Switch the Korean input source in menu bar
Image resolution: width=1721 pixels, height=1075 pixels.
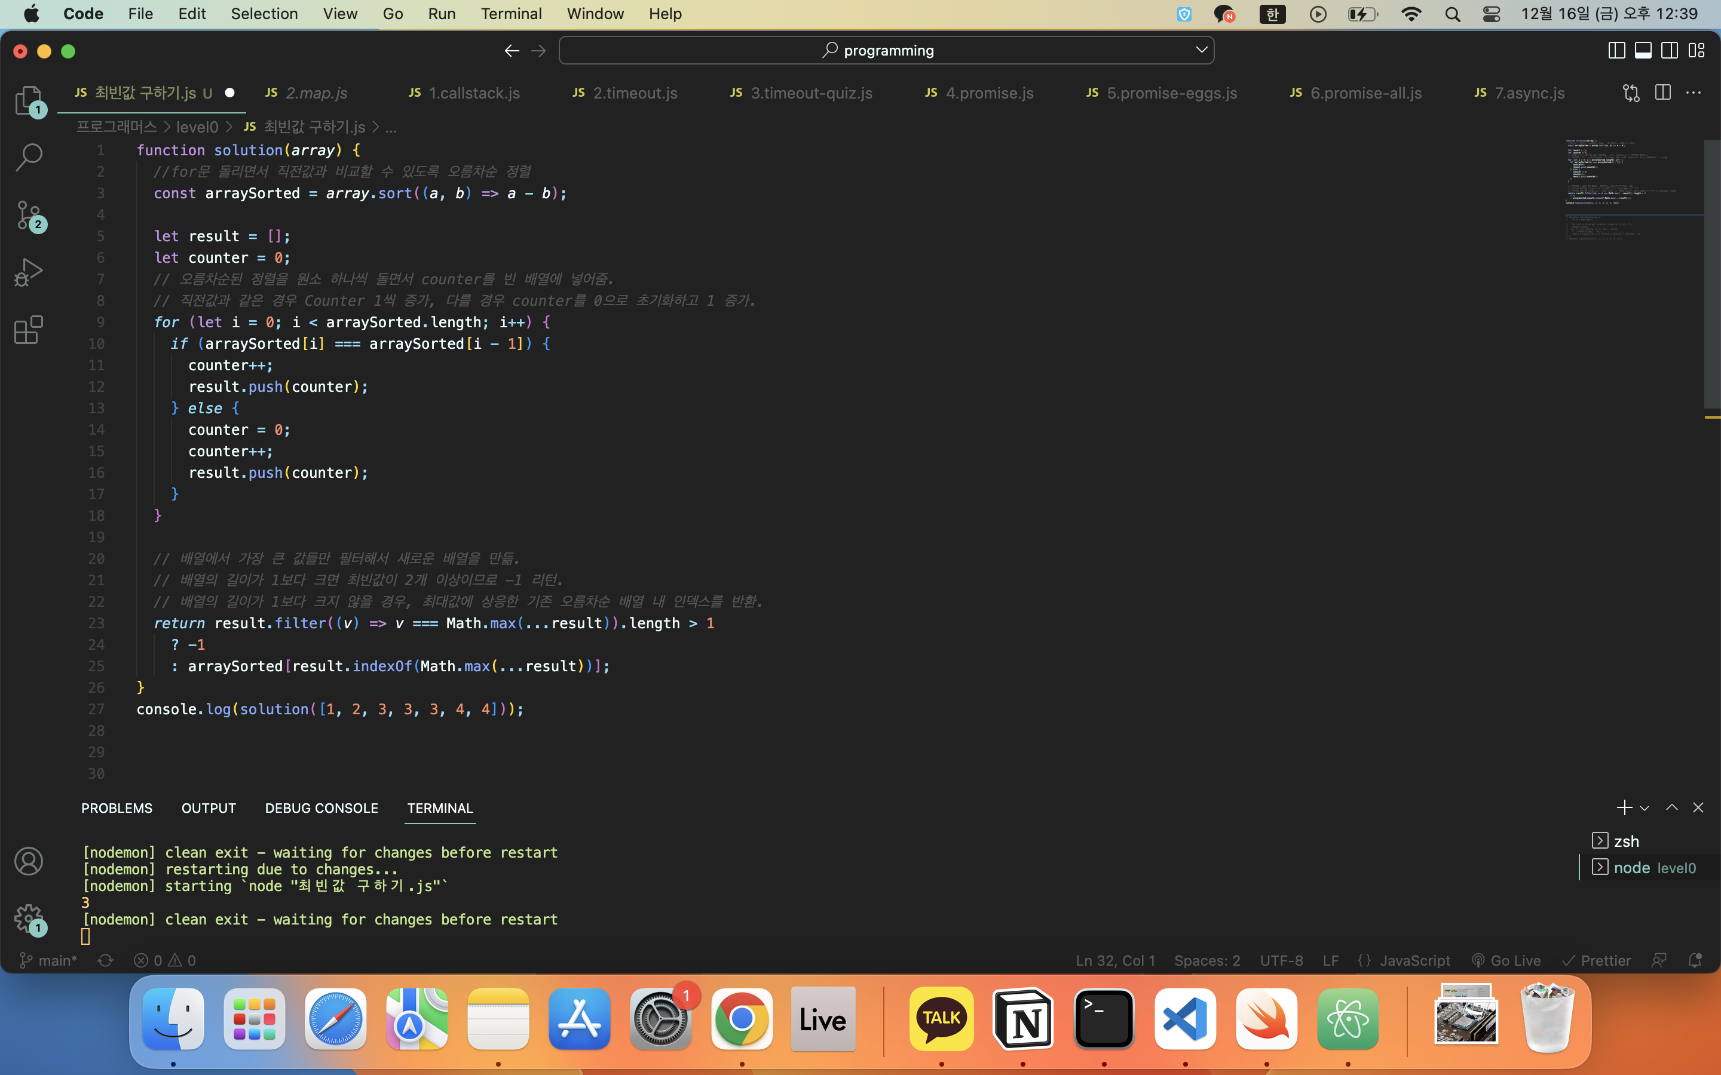(x=1272, y=14)
